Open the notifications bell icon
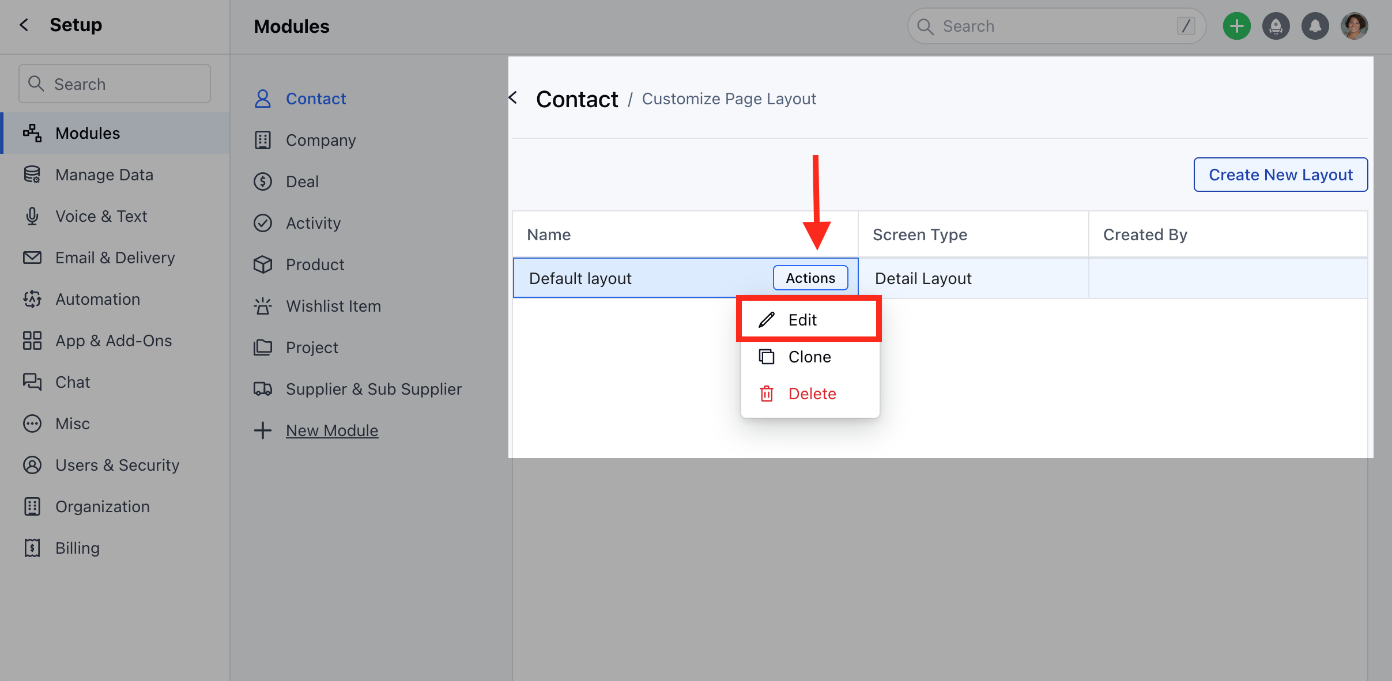The image size is (1392, 681). click(x=1315, y=26)
